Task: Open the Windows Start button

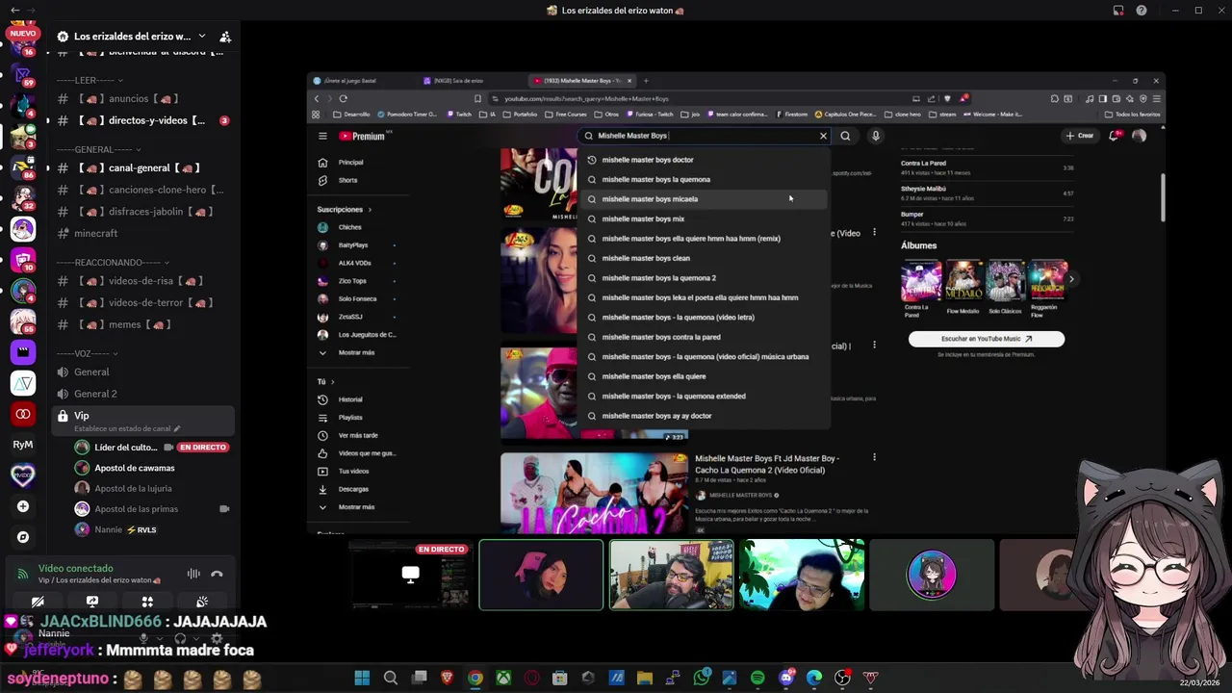Action: pos(362,679)
